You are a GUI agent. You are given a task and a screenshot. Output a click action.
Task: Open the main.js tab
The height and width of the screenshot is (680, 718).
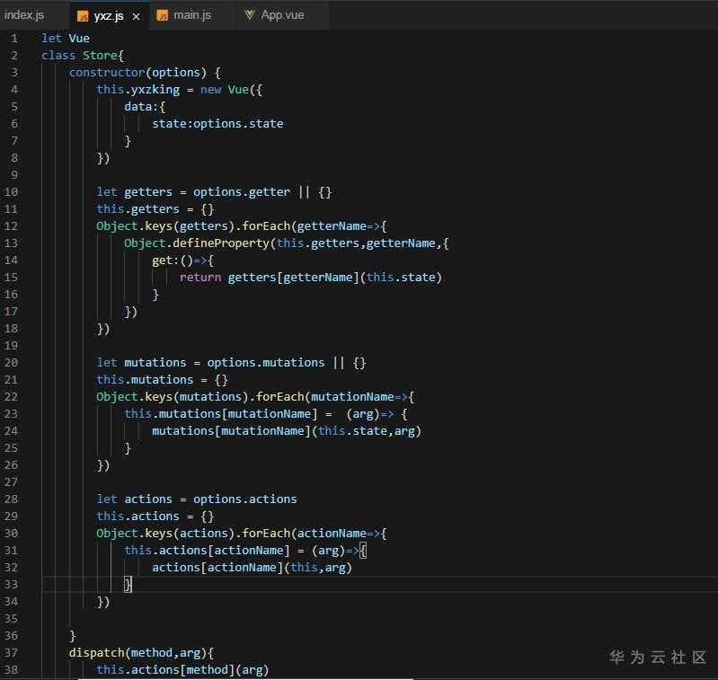(x=192, y=15)
